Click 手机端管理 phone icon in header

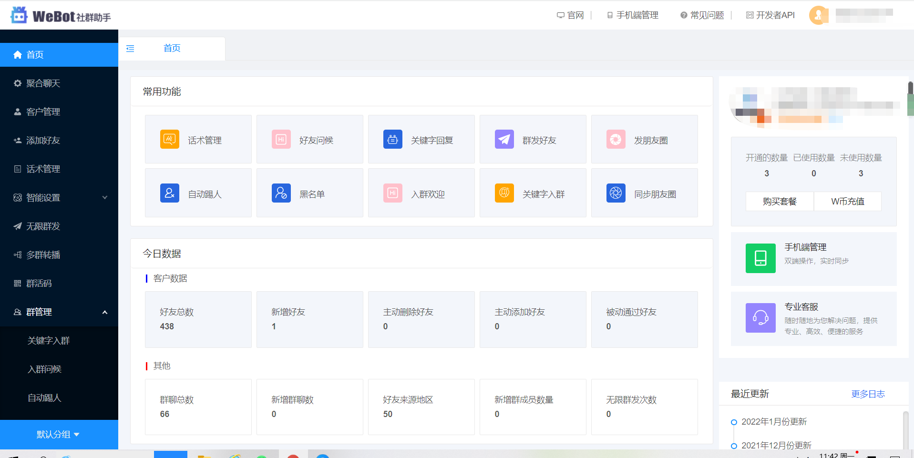610,15
